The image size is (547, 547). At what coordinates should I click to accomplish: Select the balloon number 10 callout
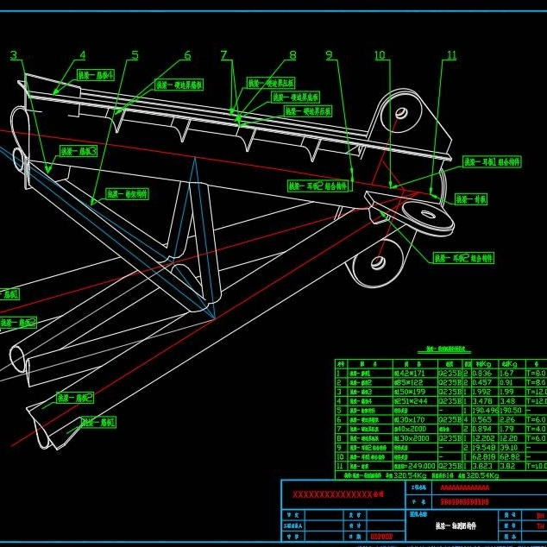tap(380, 56)
